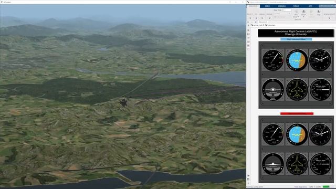This screenshot has height=189, width=336.
Task: Select the Autonomous Flight Controls Lab title block
Action: point(296,33)
